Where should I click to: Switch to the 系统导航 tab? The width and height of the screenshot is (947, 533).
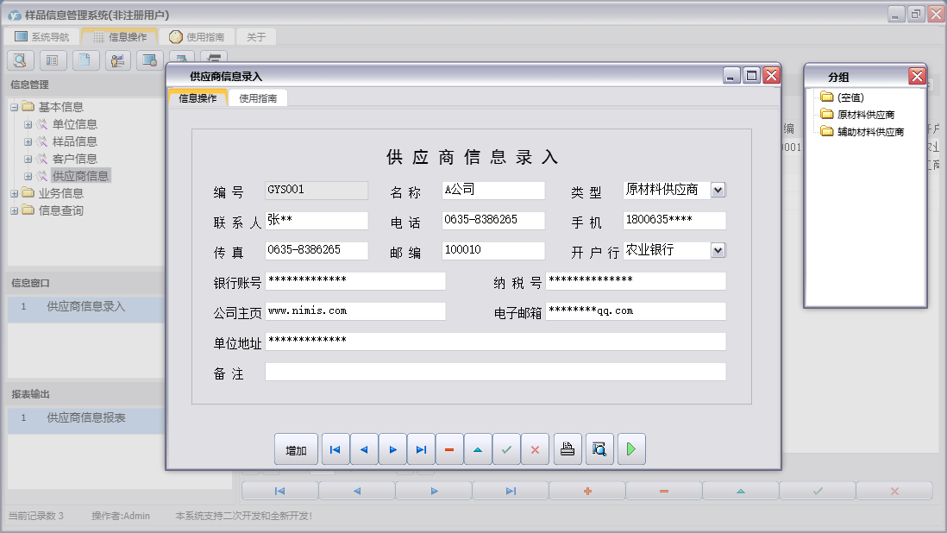pyautogui.click(x=41, y=37)
